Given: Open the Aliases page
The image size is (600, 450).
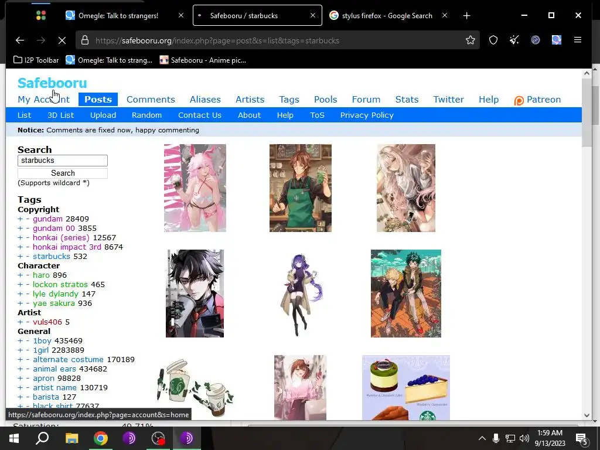Looking at the screenshot, I should tap(205, 100).
